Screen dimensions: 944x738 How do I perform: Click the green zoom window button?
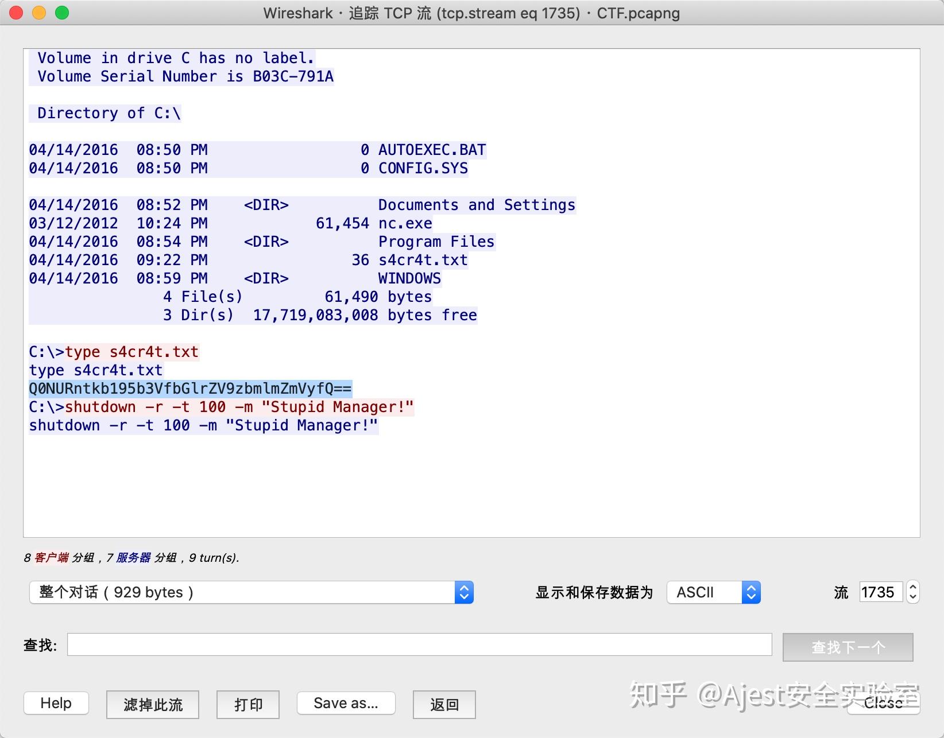coord(62,13)
